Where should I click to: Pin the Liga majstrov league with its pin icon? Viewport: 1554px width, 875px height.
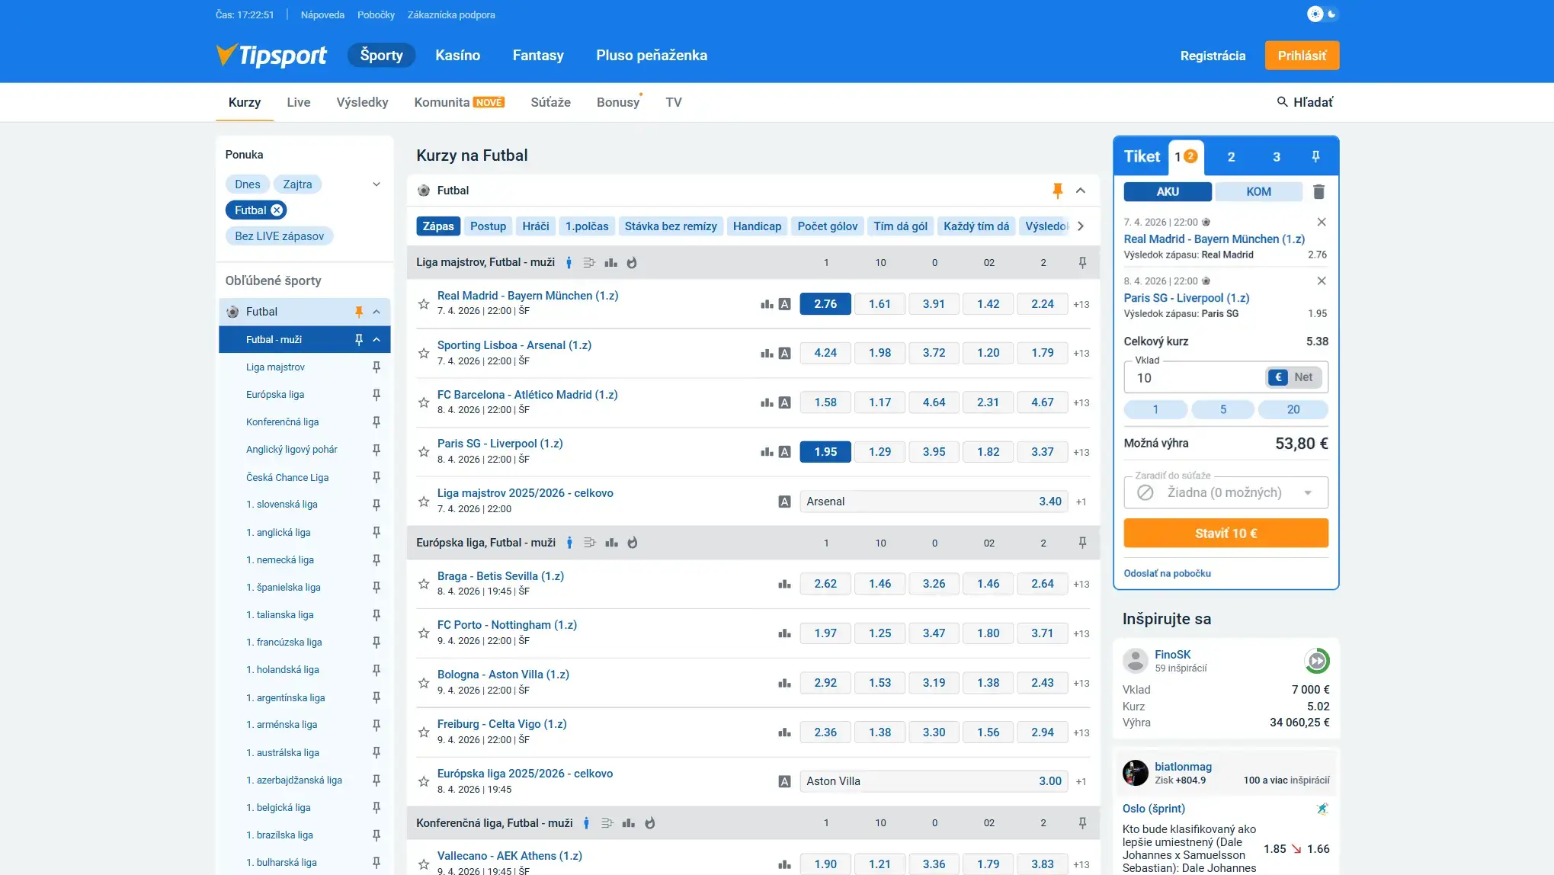tap(376, 367)
